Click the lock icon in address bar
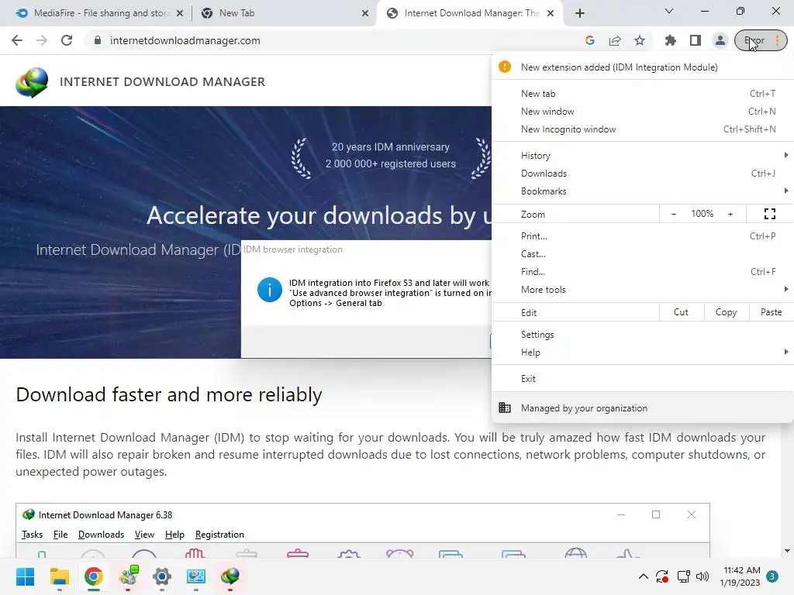 98,40
